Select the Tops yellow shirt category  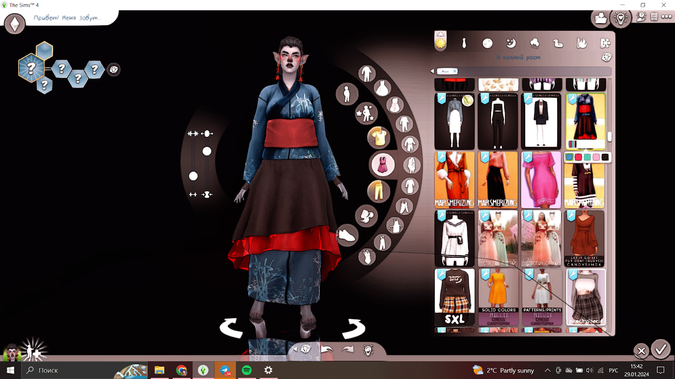pos(378,137)
